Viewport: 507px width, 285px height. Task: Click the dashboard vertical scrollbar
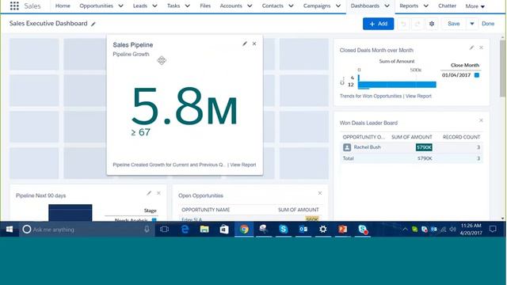pos(502,68)
